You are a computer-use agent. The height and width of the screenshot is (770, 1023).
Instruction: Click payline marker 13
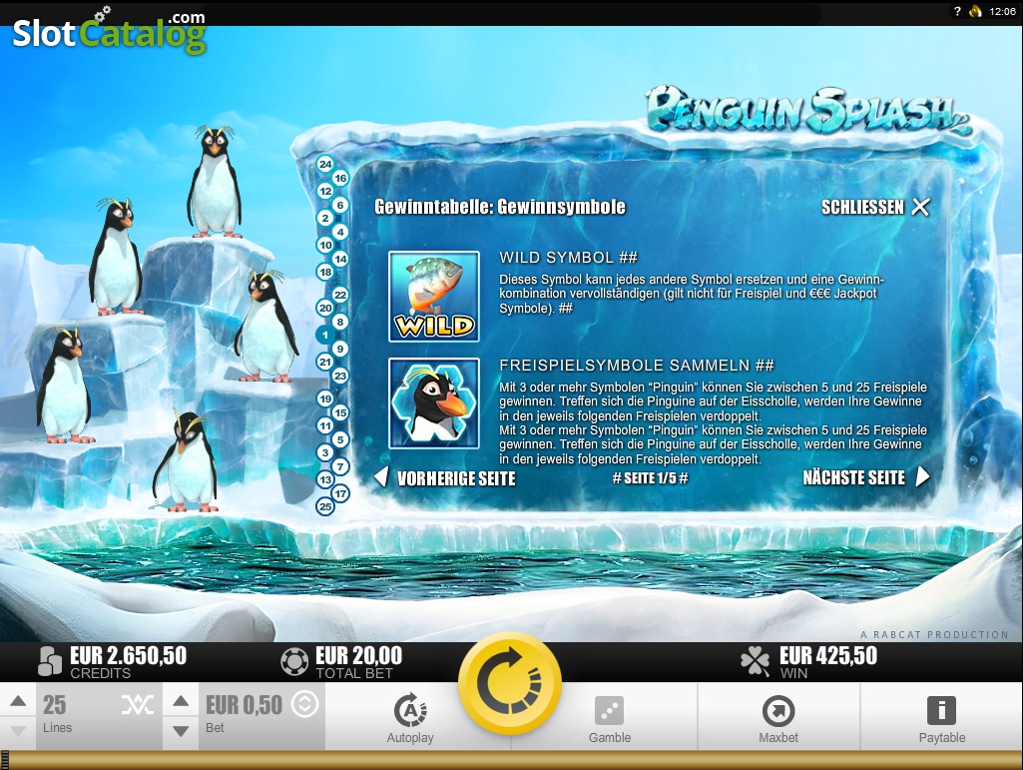pyautogui.click(x=325, y=479)
